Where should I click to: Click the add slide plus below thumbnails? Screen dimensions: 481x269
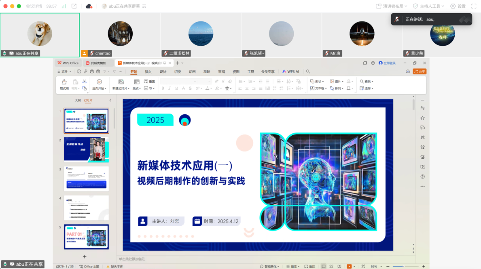pyautogui.click(x=85, y=256)
